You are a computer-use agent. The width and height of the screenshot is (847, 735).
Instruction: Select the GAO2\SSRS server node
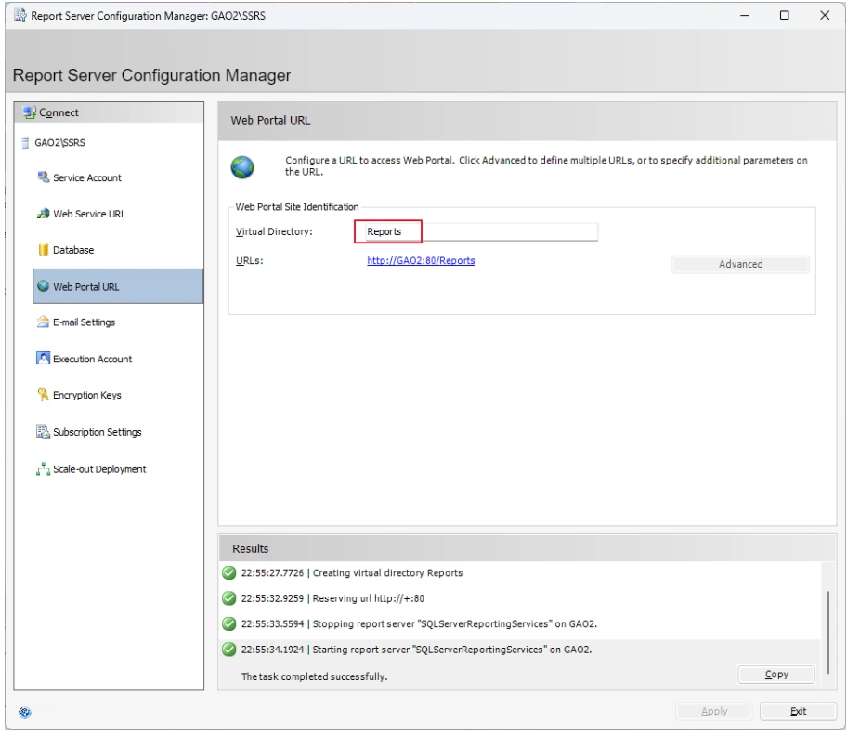point(59,143)
